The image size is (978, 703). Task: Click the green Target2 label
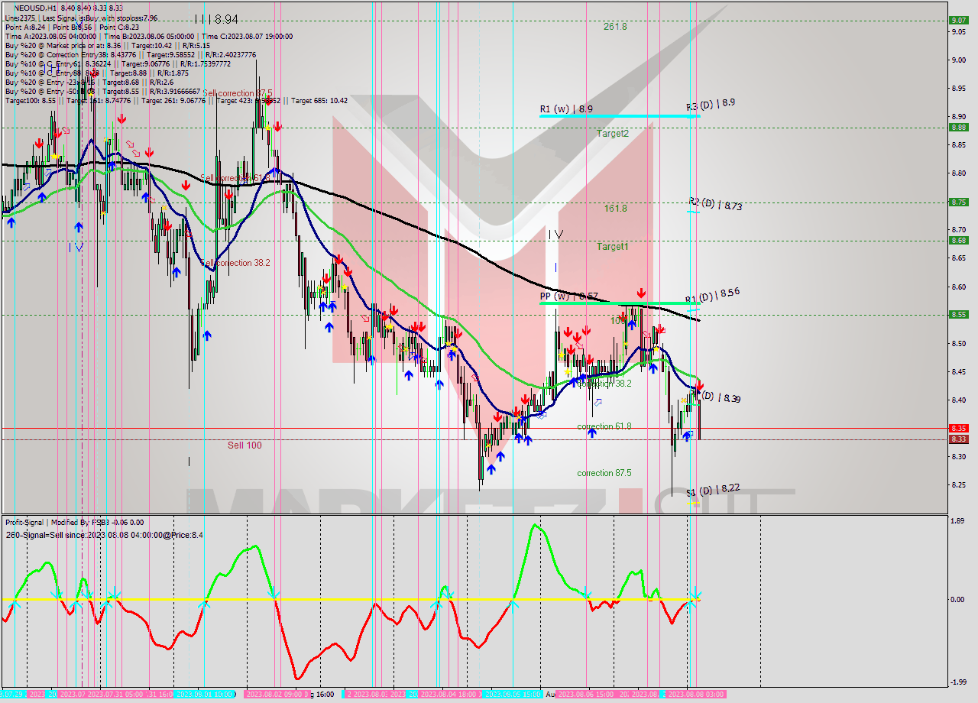(x=613, y=133)
